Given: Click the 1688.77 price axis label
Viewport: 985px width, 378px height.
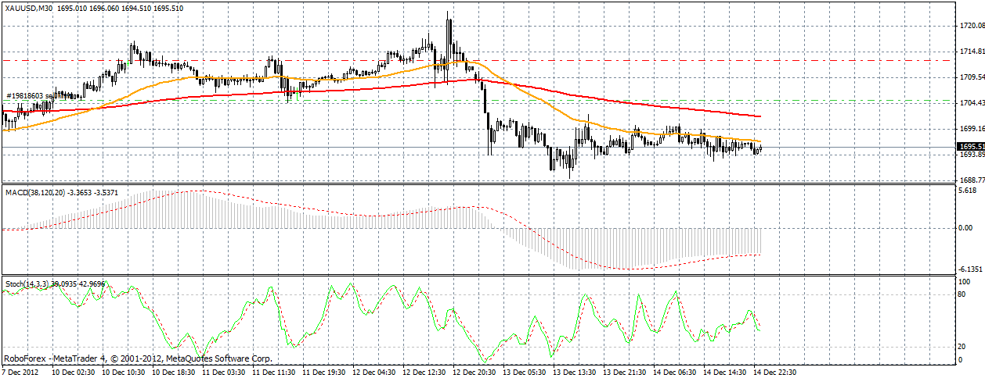Looking at the screenshot, I should pyautogui.click(x=971, y=180).
